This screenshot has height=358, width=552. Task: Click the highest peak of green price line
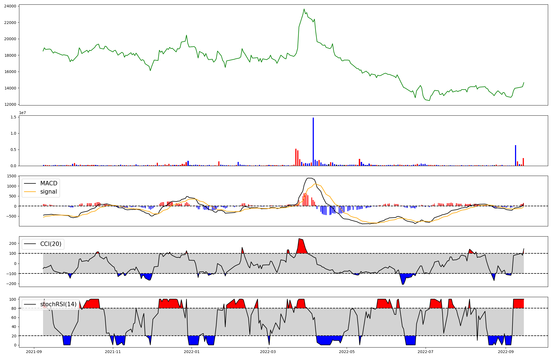pyautogui.click(x=304, y=9)
